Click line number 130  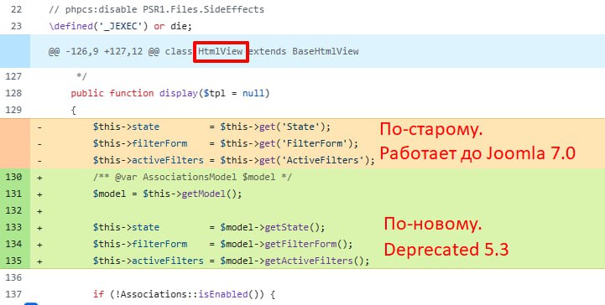(x=13, y=177)
